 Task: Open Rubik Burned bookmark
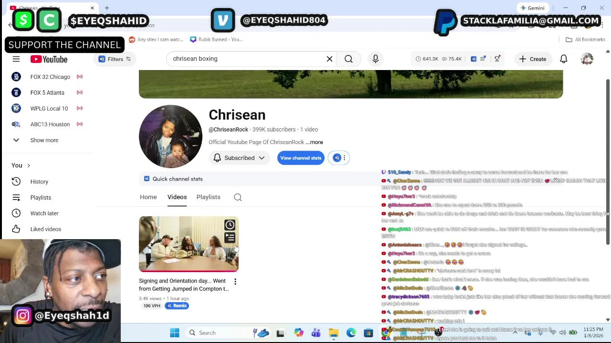tap(216, 40)
